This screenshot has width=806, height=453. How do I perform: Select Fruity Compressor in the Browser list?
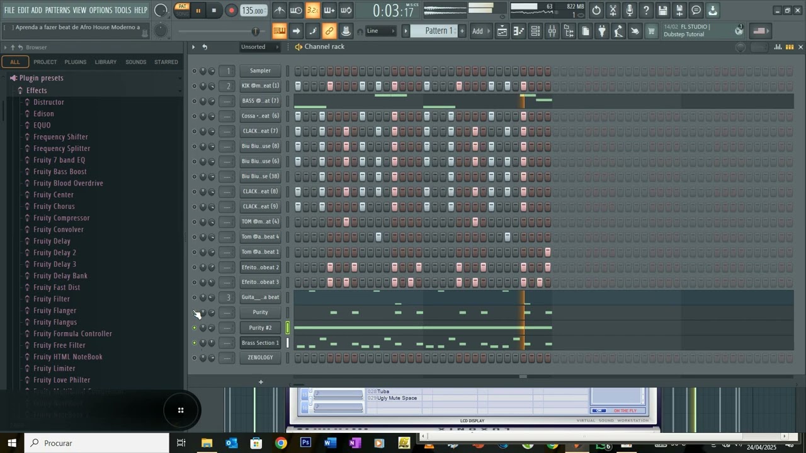pyautogui.click(x=62, y=218)
